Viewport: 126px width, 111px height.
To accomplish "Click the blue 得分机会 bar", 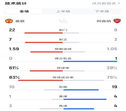I will [90, 62].
